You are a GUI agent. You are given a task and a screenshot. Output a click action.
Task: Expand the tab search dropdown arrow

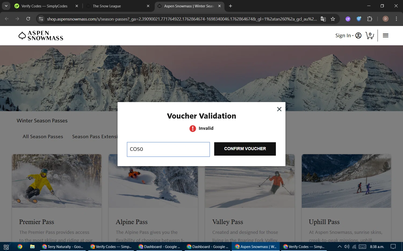(x=6, y=6)
